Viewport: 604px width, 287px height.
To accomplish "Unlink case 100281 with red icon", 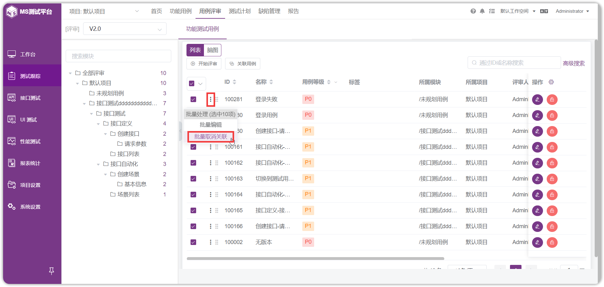I will tap(552, 100).
